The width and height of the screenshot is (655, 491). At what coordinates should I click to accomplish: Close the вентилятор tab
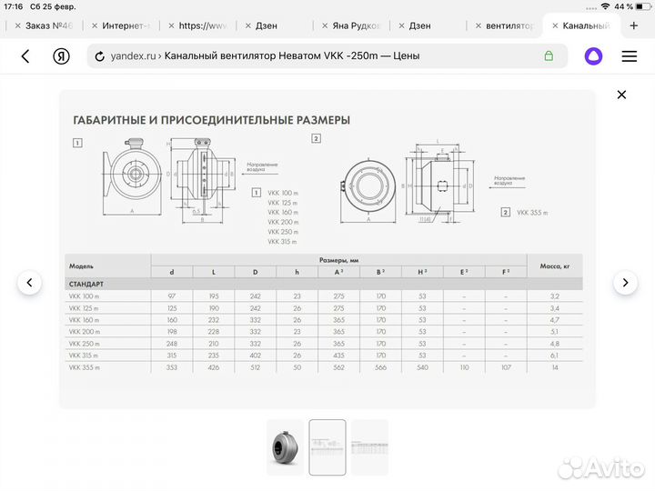[x=479, y=25]
